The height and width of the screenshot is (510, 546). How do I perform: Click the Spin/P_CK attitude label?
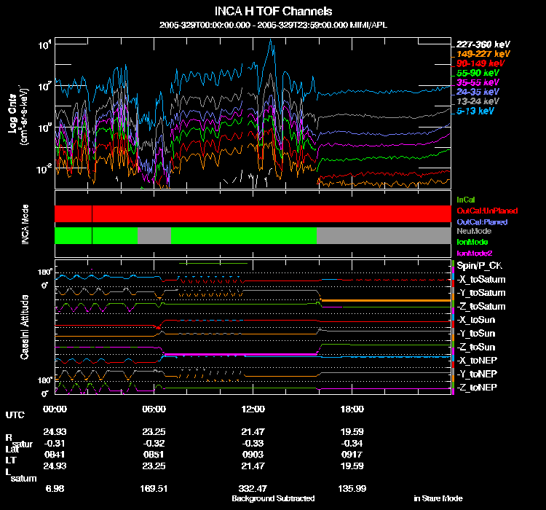(479, 266)
